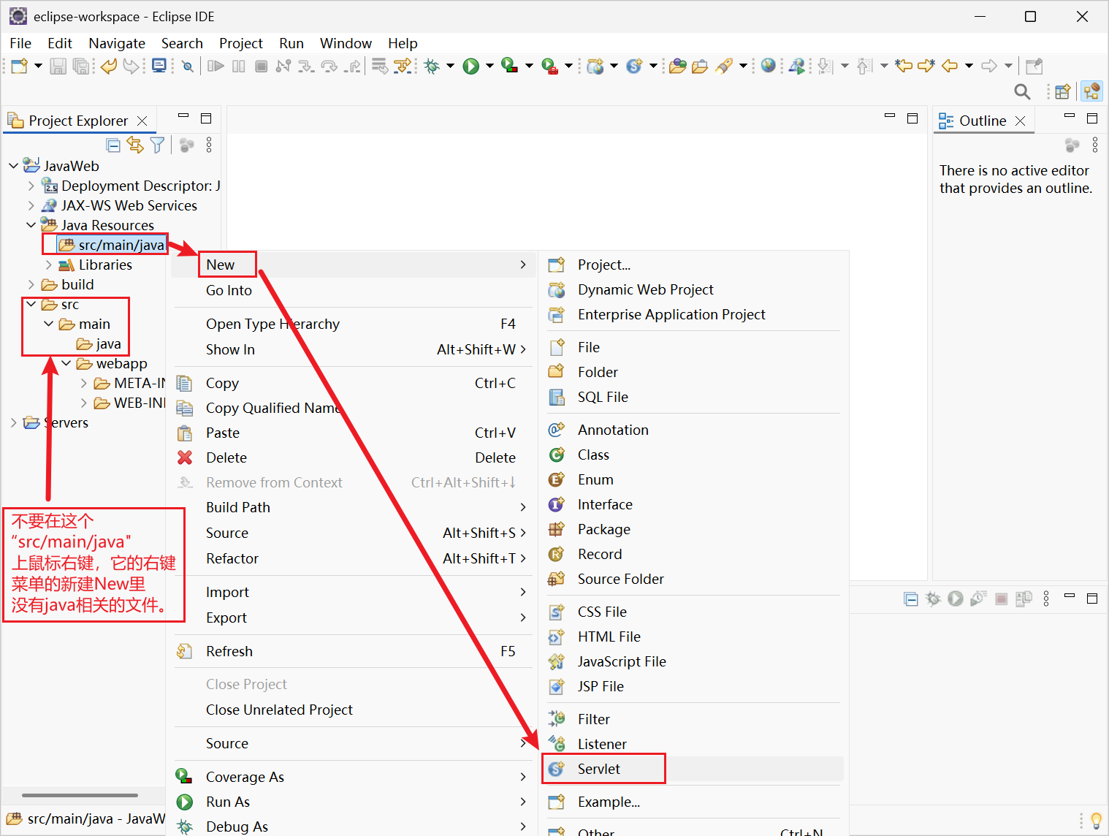Open Build Path submenu
Viewport: 1109px width, 836px height.
click(x=353, y=507)
